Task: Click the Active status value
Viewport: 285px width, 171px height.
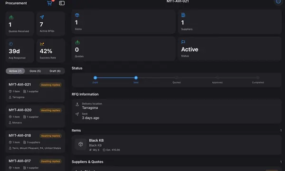Action: coord(190,49)
